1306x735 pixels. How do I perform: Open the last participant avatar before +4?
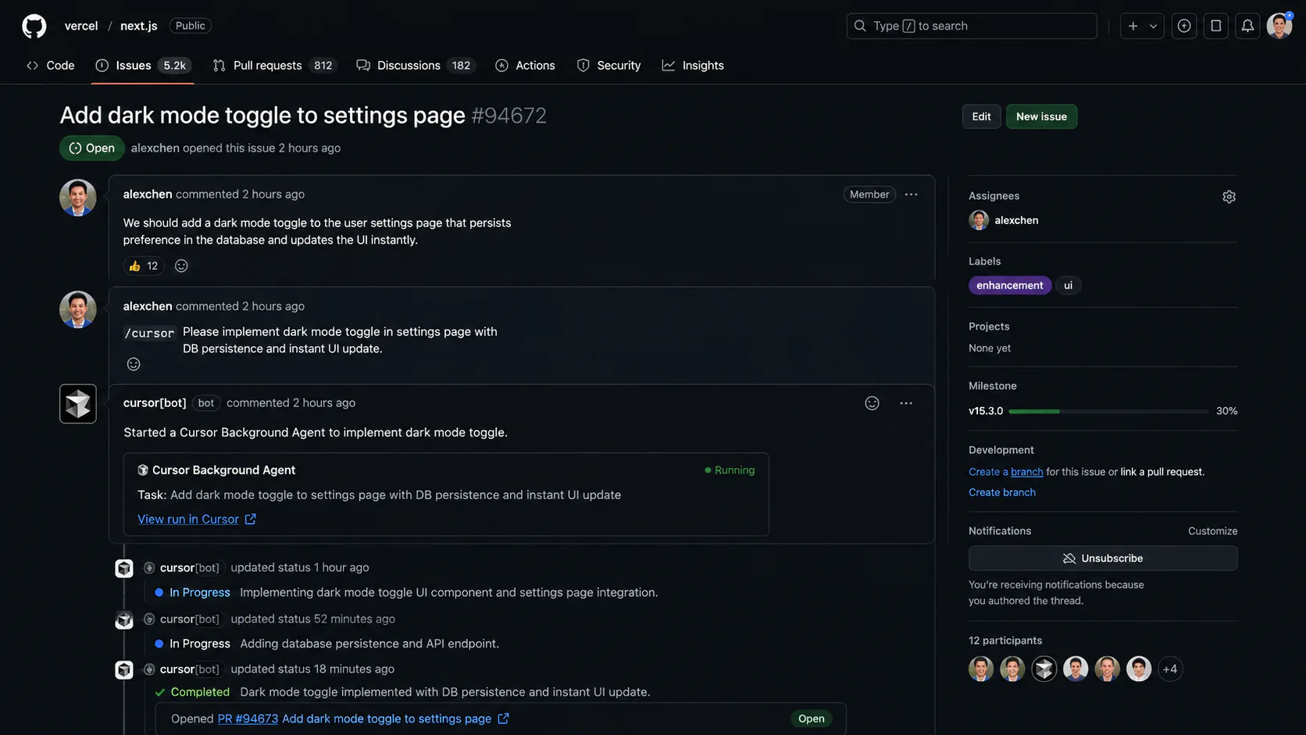1138,669
